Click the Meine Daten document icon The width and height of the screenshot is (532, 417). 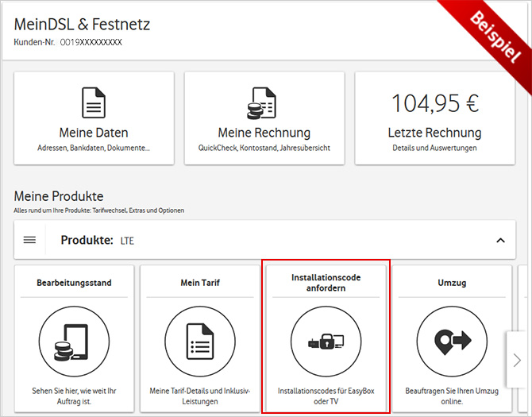pyautogui.click(x=94, y=103)
